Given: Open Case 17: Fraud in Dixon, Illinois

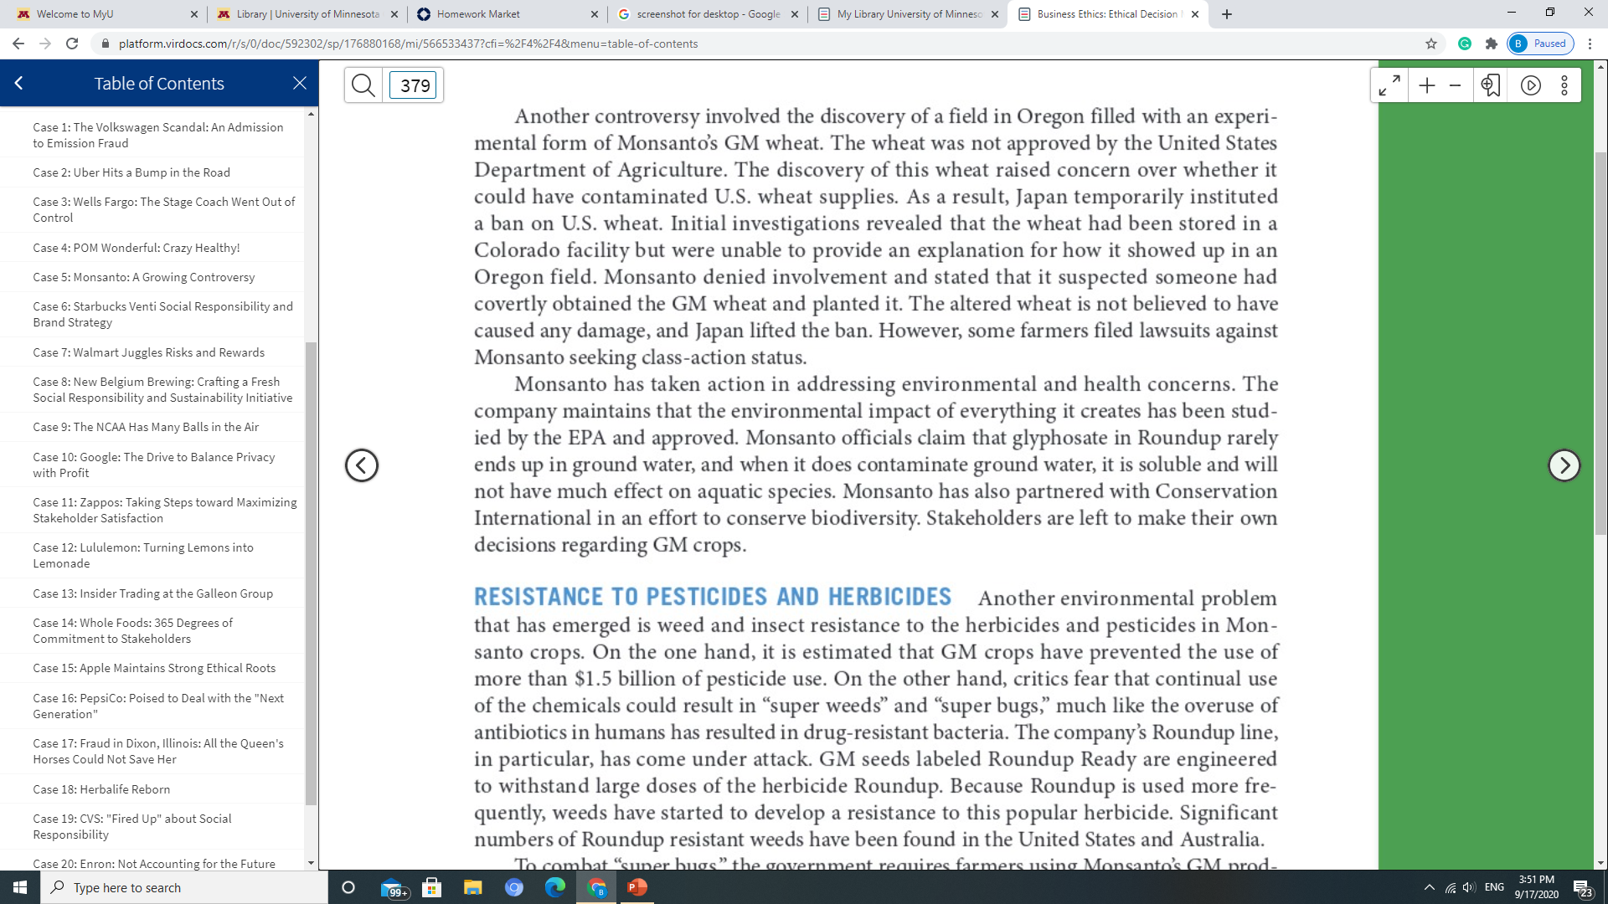Looking at the screenshot, I should click(x=158, y=751).
